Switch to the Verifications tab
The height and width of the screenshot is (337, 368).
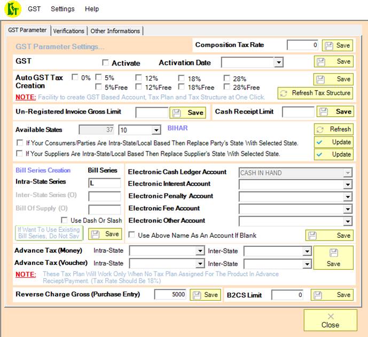click(x=69, y=31)
